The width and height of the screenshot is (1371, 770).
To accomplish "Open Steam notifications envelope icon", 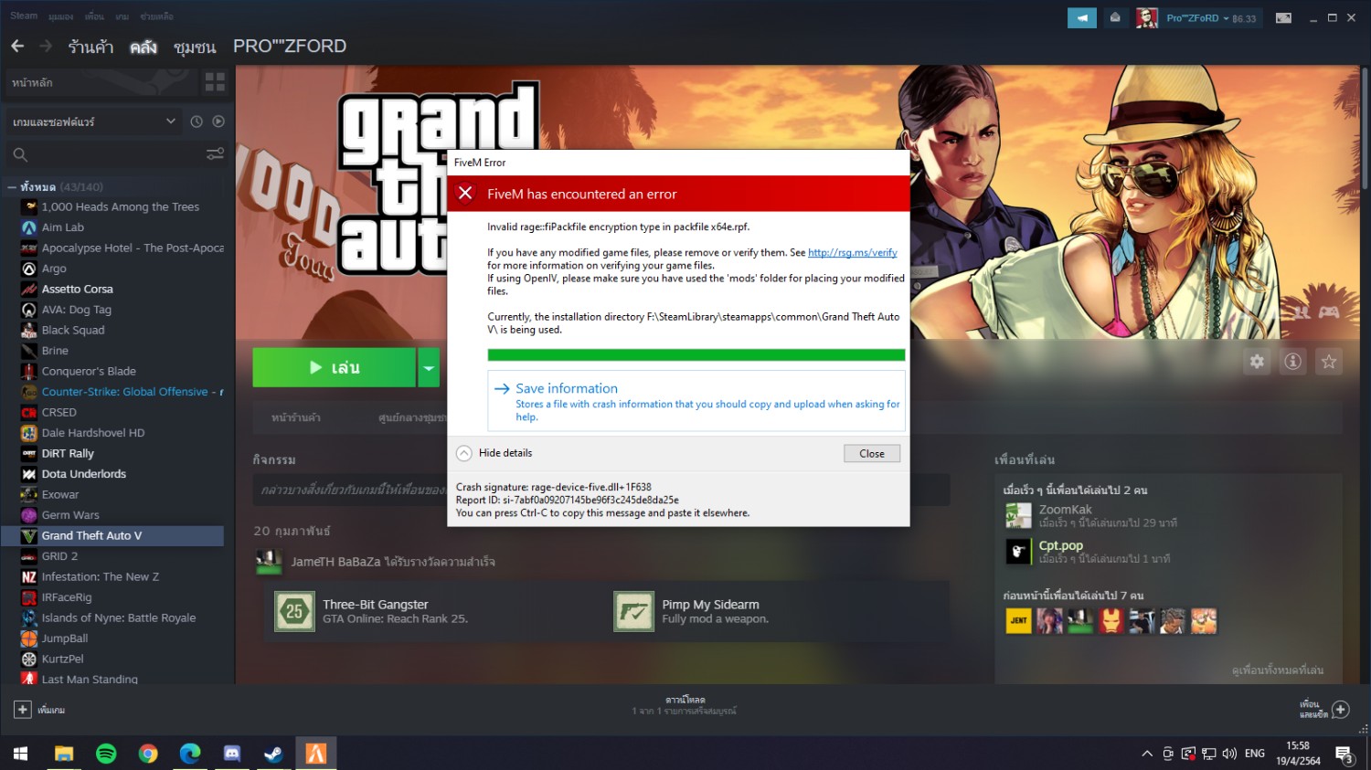I will 1115,17.
